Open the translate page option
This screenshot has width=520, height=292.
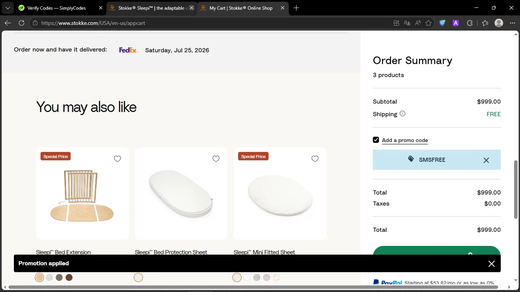pos(407,23)
